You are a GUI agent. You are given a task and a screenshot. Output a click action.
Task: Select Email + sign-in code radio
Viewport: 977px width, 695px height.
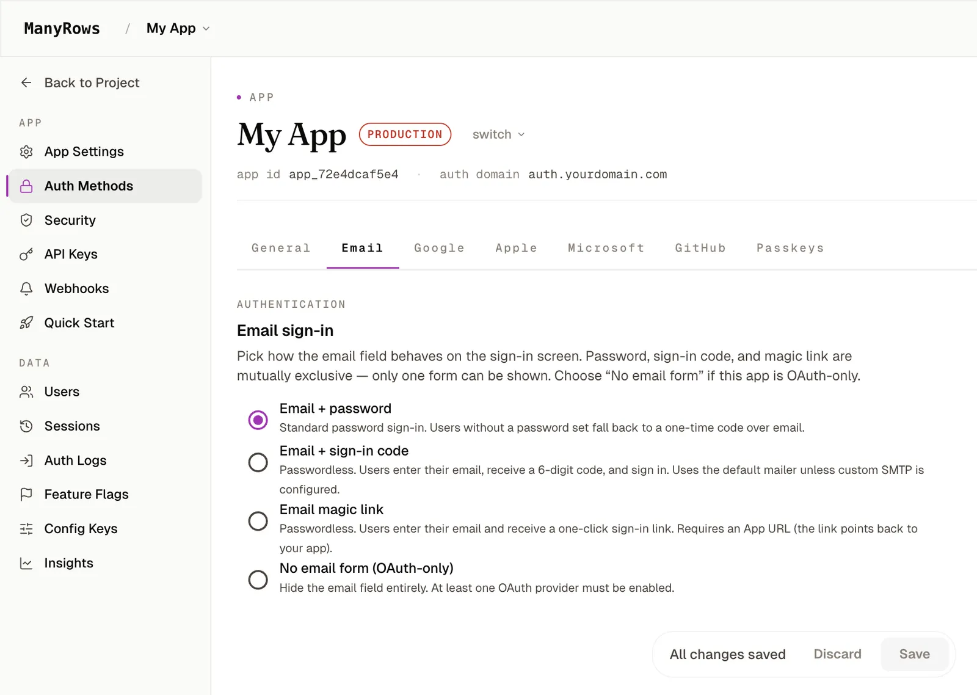(x=258, y=462)
